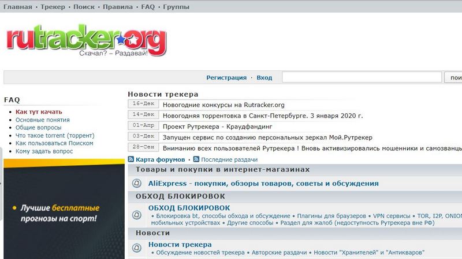
Task: Click forum icon beside ОБХОД БЛОКИРОВОК forum
Action: (x=136, y=215)
